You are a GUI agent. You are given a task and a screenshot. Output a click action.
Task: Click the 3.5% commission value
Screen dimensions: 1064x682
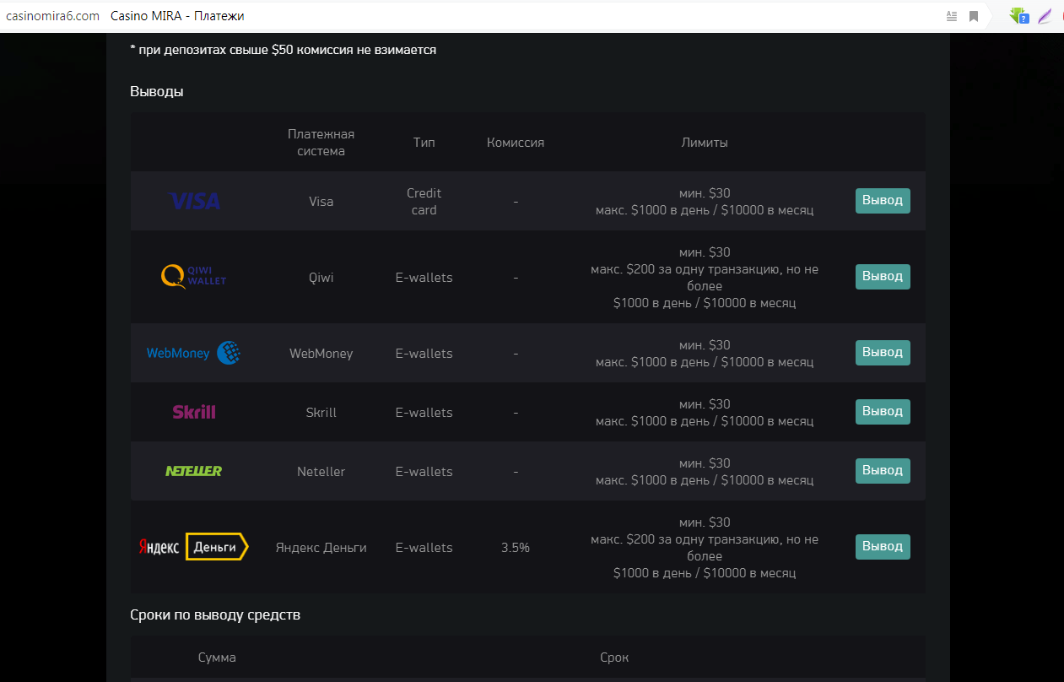(516, 548)
